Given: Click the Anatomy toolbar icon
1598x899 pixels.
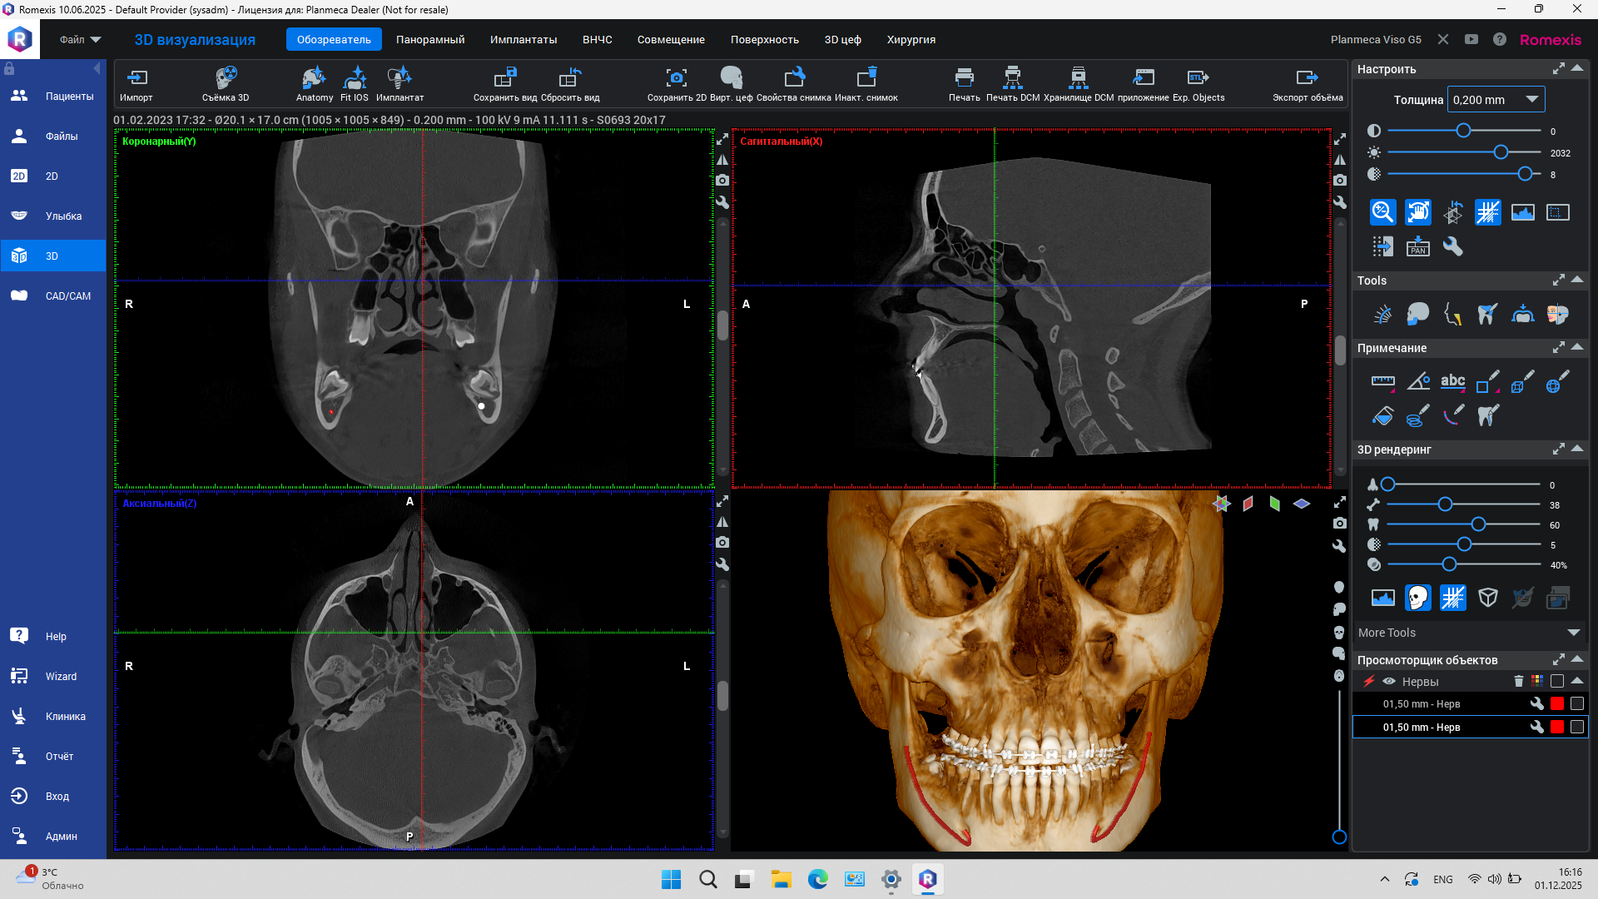Looking at the screenshot, I should point(314,79).
